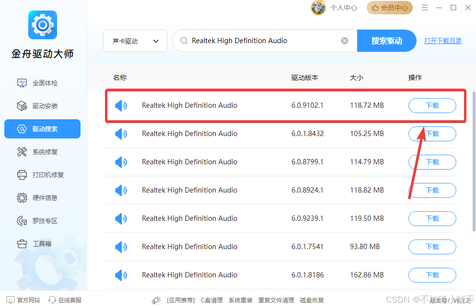The height and width of the screenshot is (308, 476).
Task: Click the 官方网站 monitor icon
Action: coord(11,300)
